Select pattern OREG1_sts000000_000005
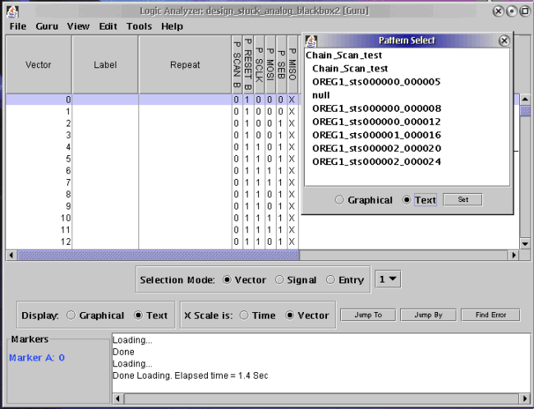 pyautogui.click(x=376, y=82)
